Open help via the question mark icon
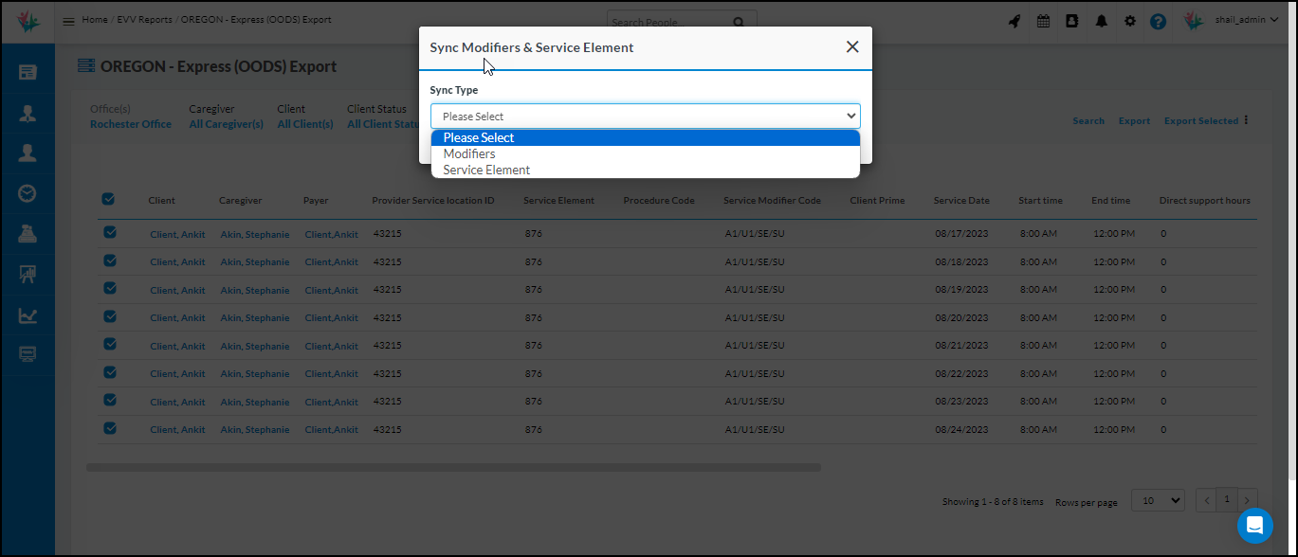This screenshot has height=557, width=1298. (x=1158, y=20)
